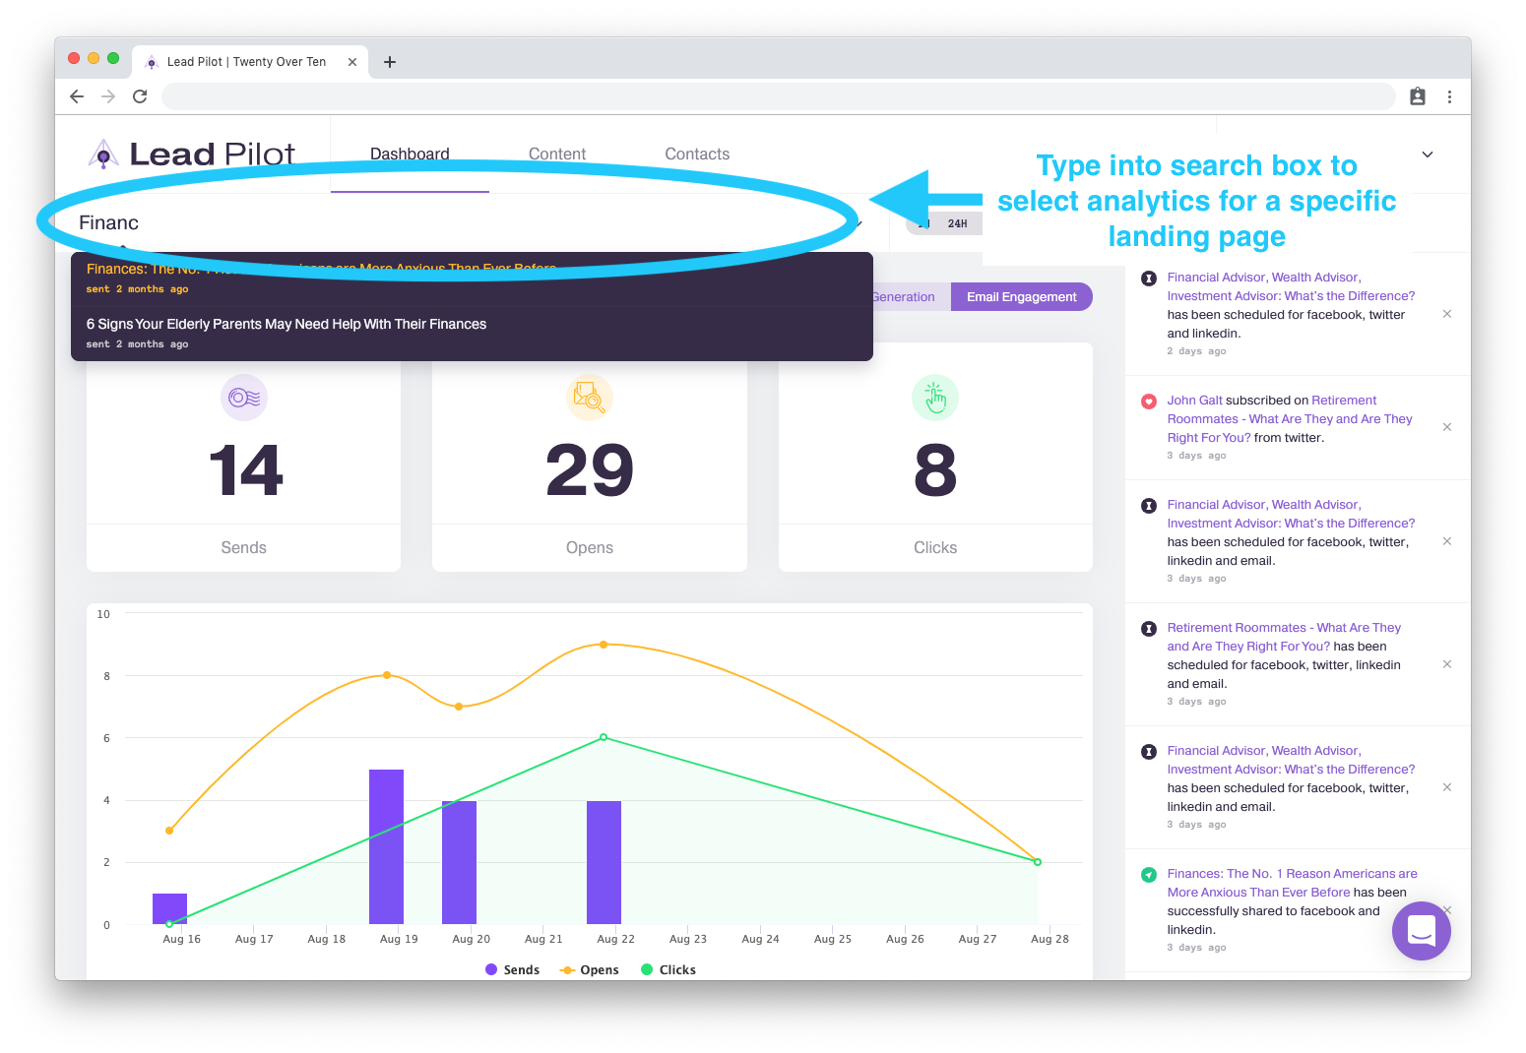Screen dimensions: 1526x1053
Task: Dismiss the Retirement Roommates scheduled notification
Action: 1447,664
